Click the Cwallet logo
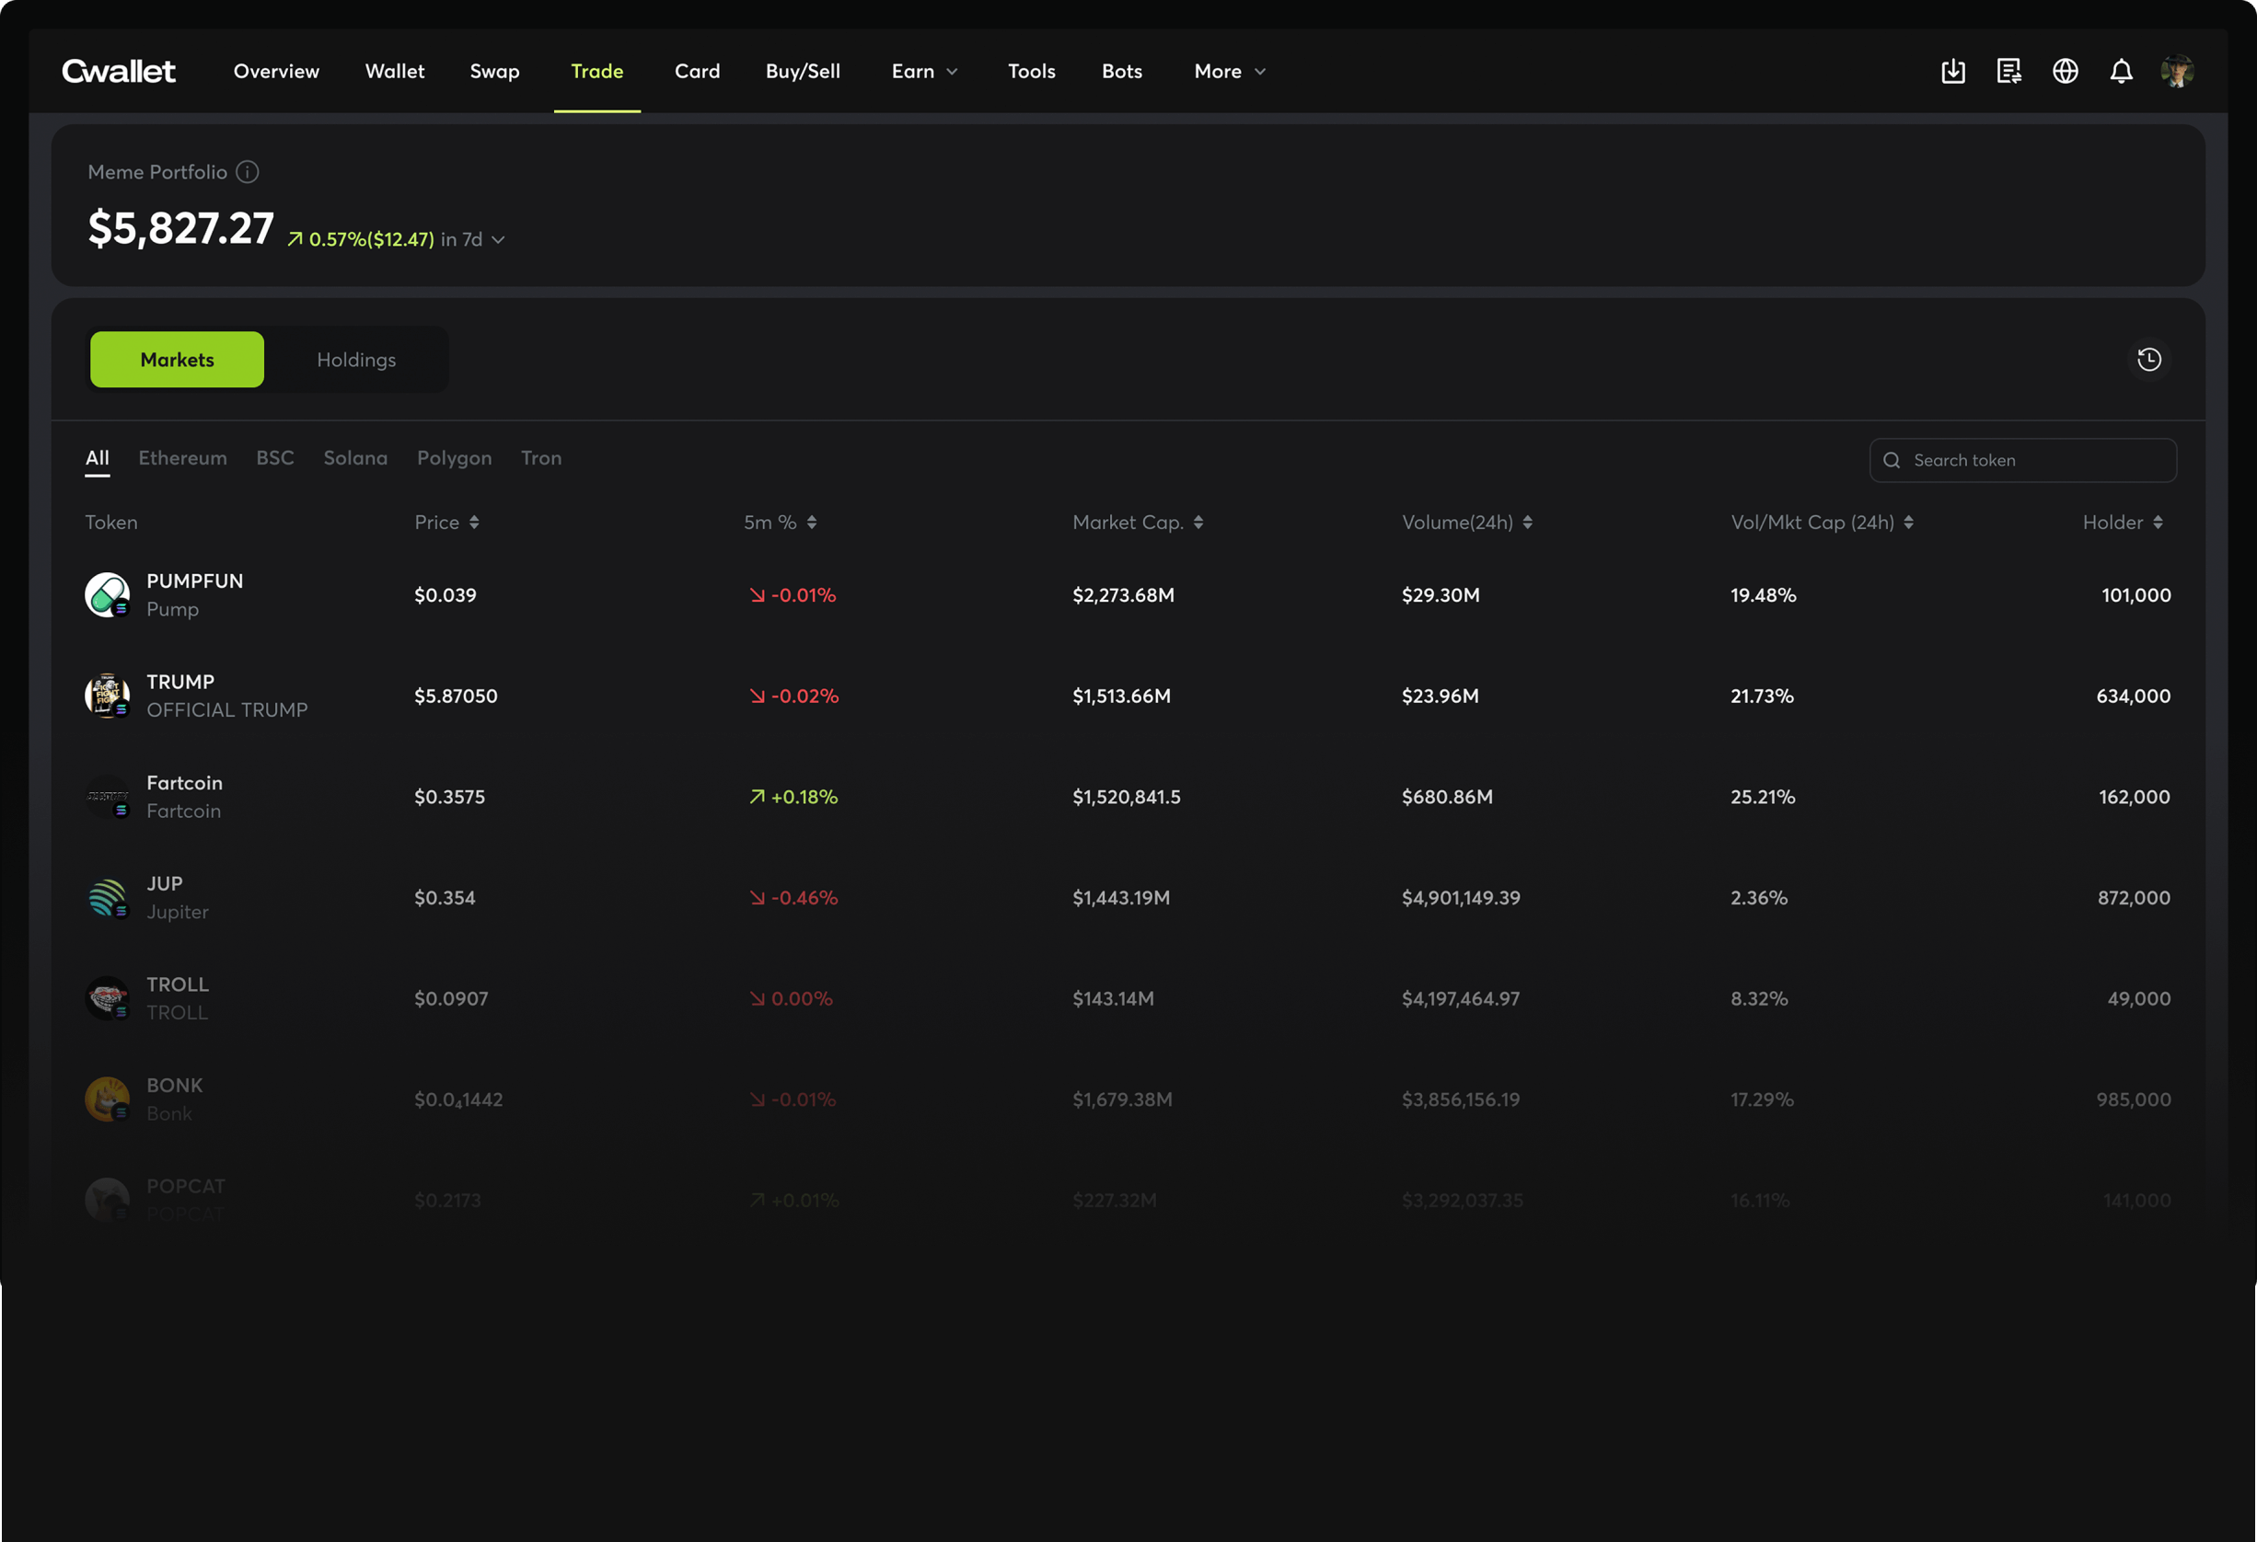The height and width of the screenshot is (1542, 2257). (118, 71)
